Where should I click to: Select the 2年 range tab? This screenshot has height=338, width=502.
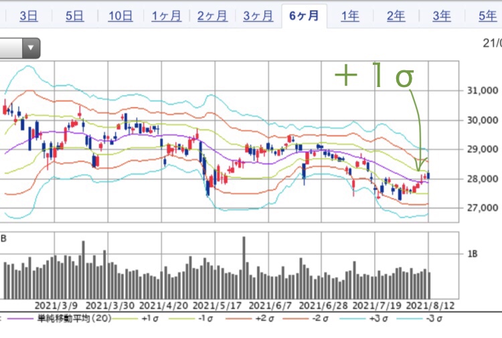(396, 16)
